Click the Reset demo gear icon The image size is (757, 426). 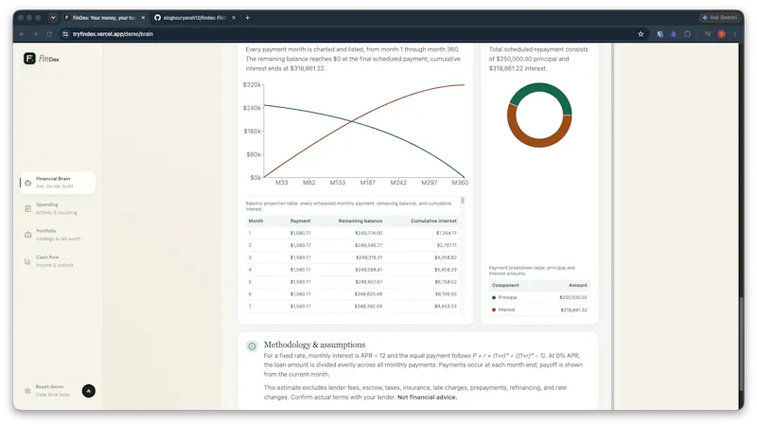(x=27, y=390)
